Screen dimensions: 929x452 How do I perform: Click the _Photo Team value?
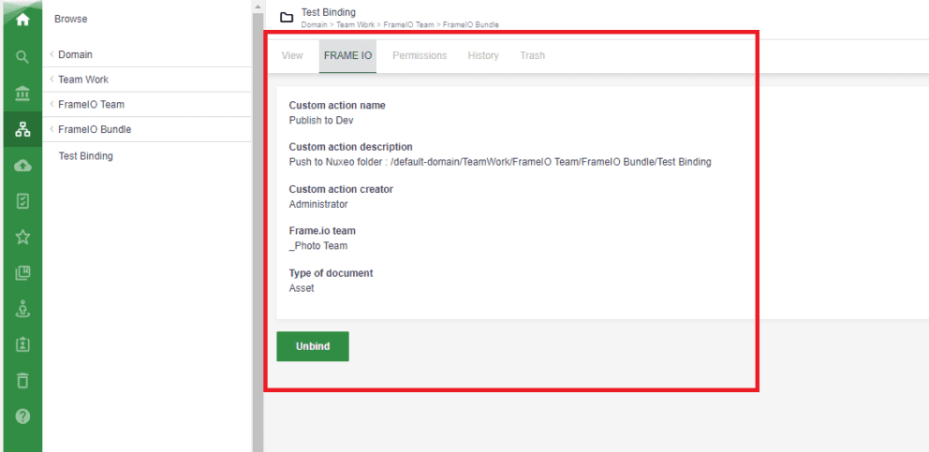tap(318, 246)
